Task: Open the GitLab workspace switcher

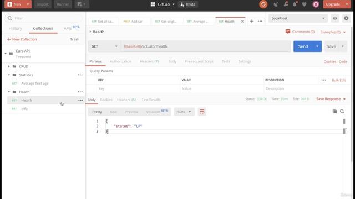Action: tap(163, 4)
